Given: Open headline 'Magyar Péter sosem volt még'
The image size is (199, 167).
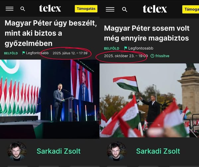Looking at the screenshot, I should tap(147, 33).
